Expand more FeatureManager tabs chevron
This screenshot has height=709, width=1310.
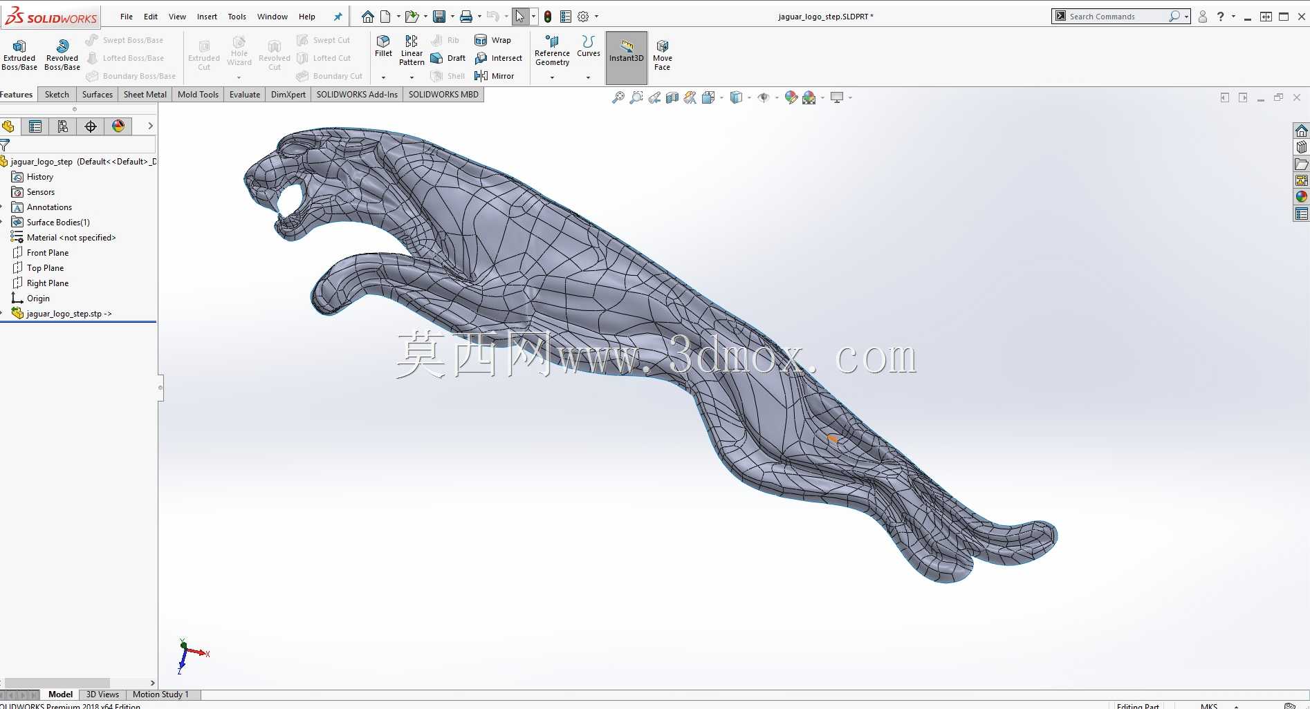[150, 126]
